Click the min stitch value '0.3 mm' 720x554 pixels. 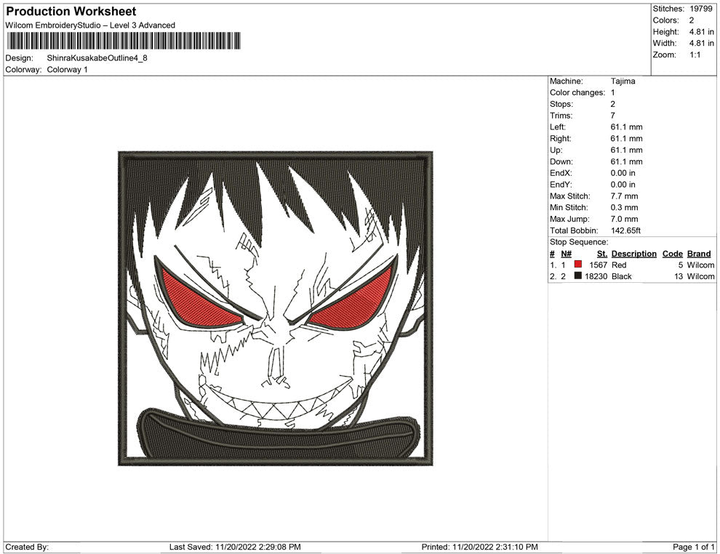pos(625,207)
